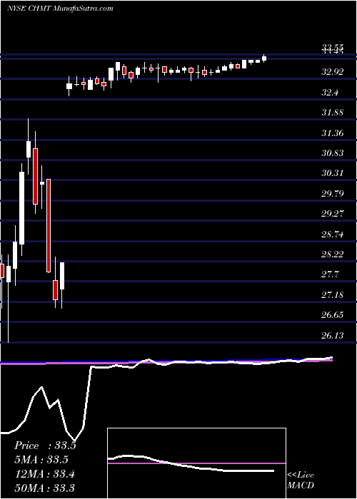
Task: Click the 50MA : 33.3 readout
Action: (x=44, y=488)
